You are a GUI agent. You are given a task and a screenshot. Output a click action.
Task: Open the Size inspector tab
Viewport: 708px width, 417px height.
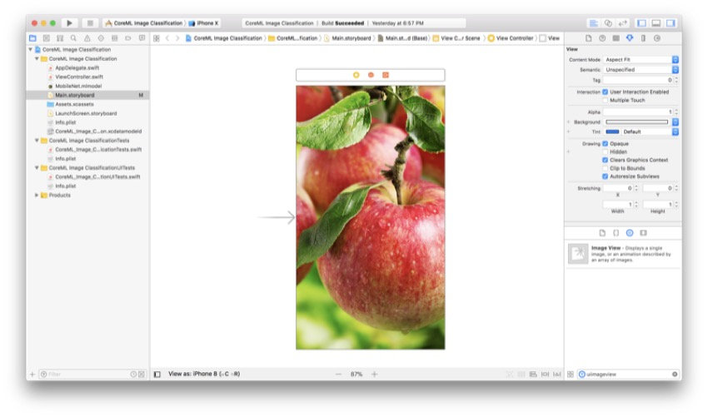pos(643,38)
